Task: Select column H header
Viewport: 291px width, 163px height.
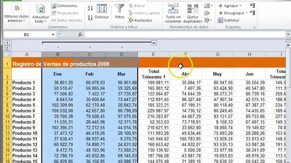Action: click(250, 54)
